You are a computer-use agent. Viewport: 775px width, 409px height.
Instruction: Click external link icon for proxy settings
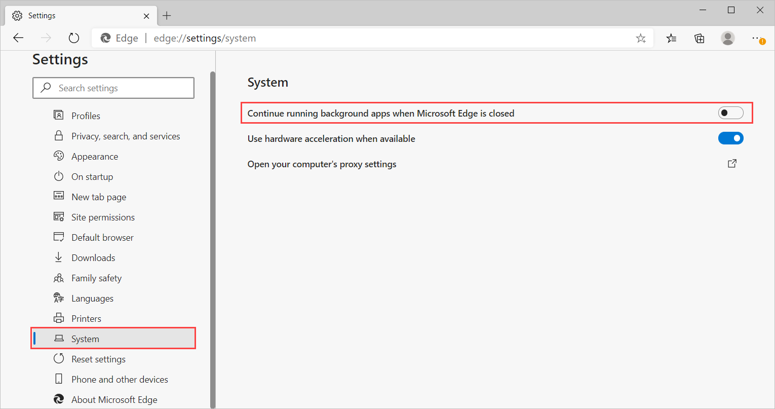(x=732, y=164)
